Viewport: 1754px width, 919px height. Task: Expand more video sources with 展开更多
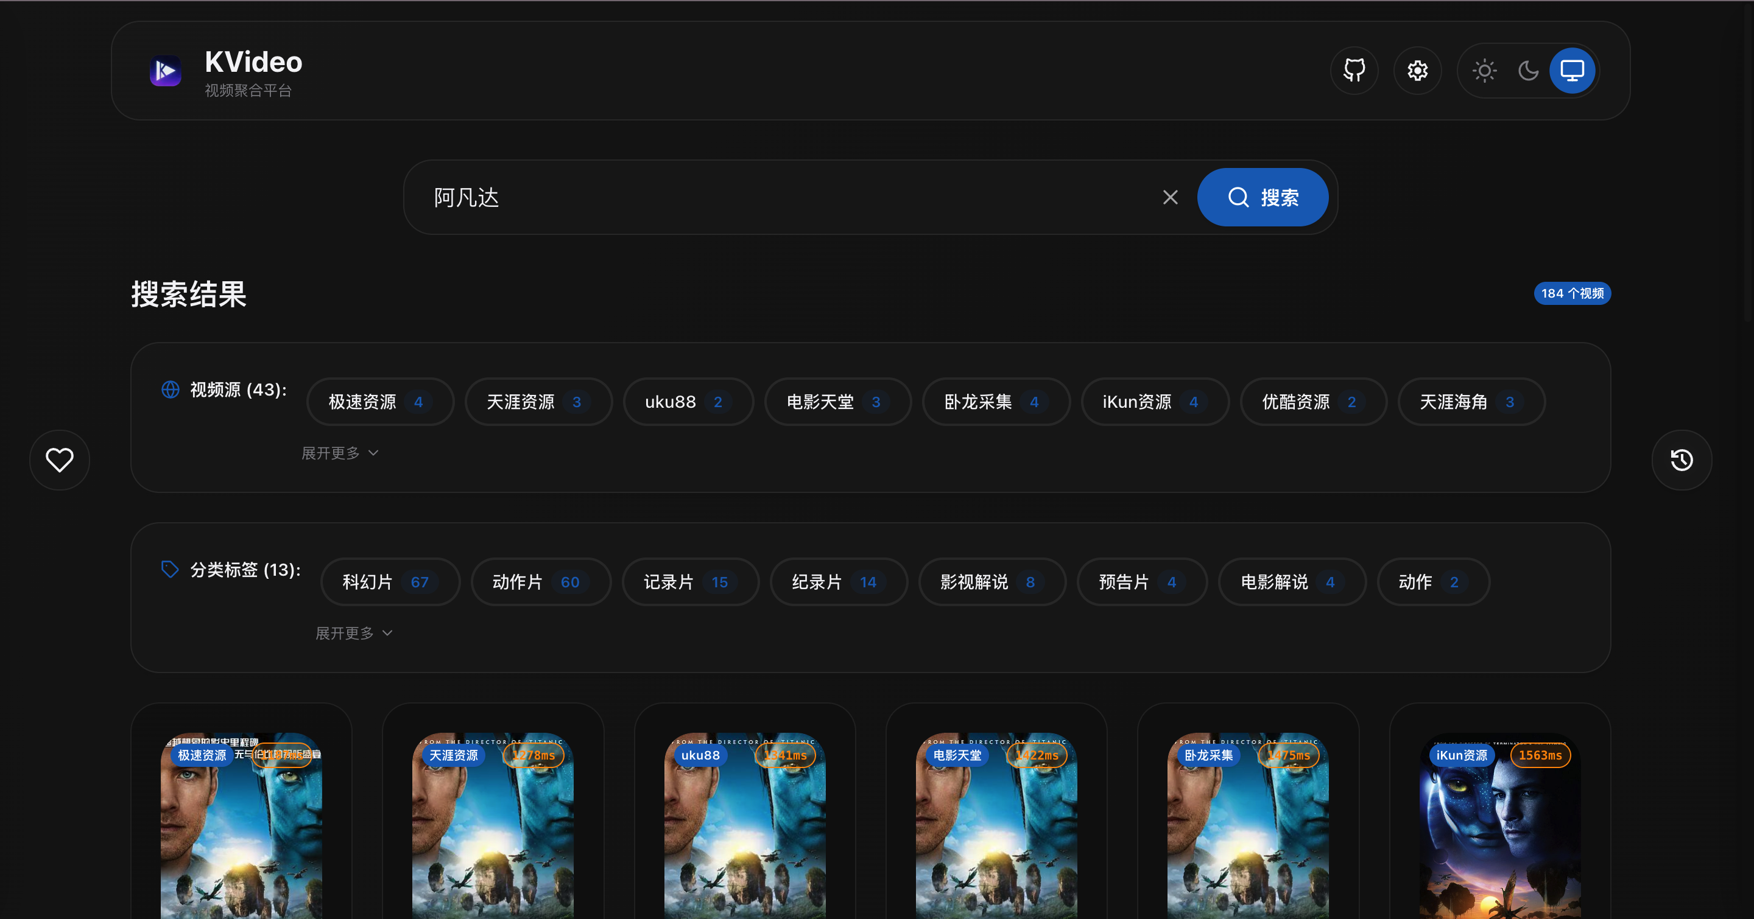click(x=340, y=453)
